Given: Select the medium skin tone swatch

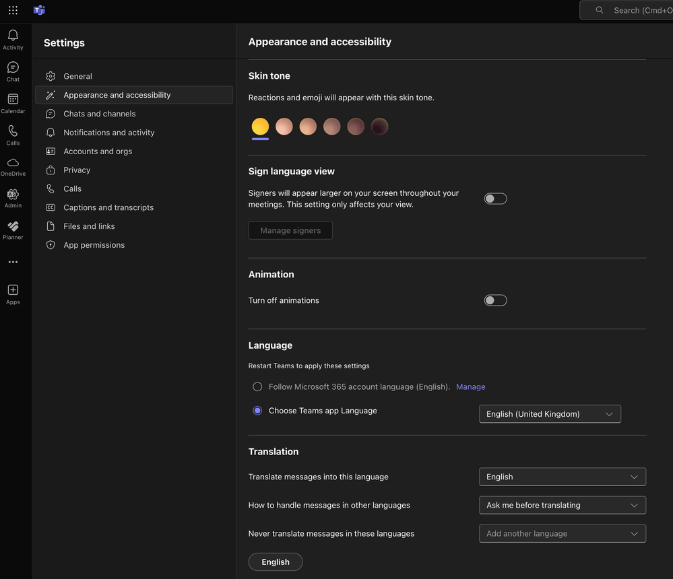Looking at the screenshot, I should coord(331,127).
